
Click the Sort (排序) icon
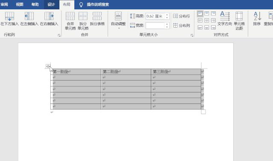[x=257, y=19]
